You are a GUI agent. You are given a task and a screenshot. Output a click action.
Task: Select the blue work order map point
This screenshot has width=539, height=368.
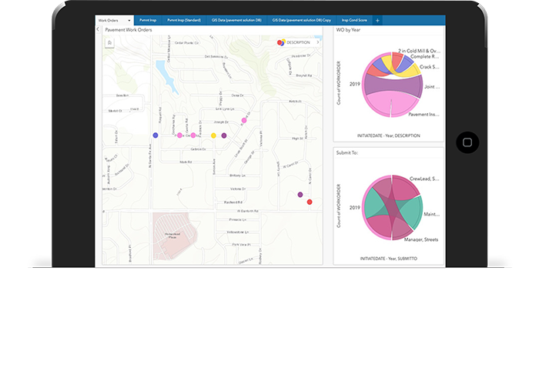click(156, 135)
